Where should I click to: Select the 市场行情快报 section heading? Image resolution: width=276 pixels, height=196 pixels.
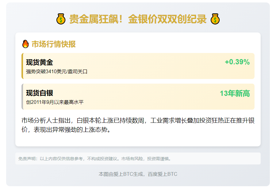(54, 44)
